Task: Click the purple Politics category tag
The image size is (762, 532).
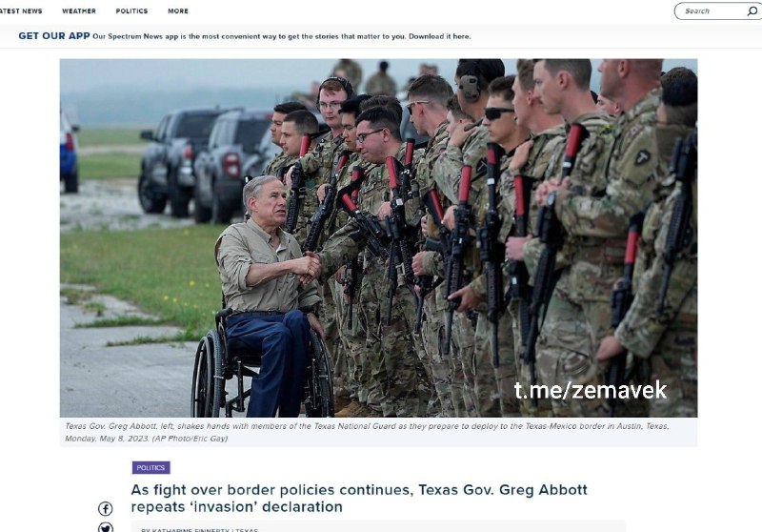Action: click(151, 467)
